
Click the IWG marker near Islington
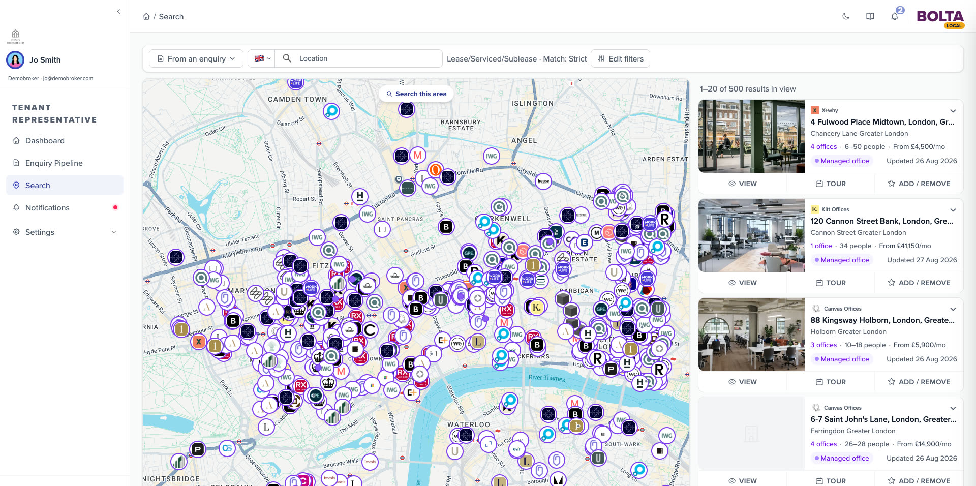click(492, 156)
